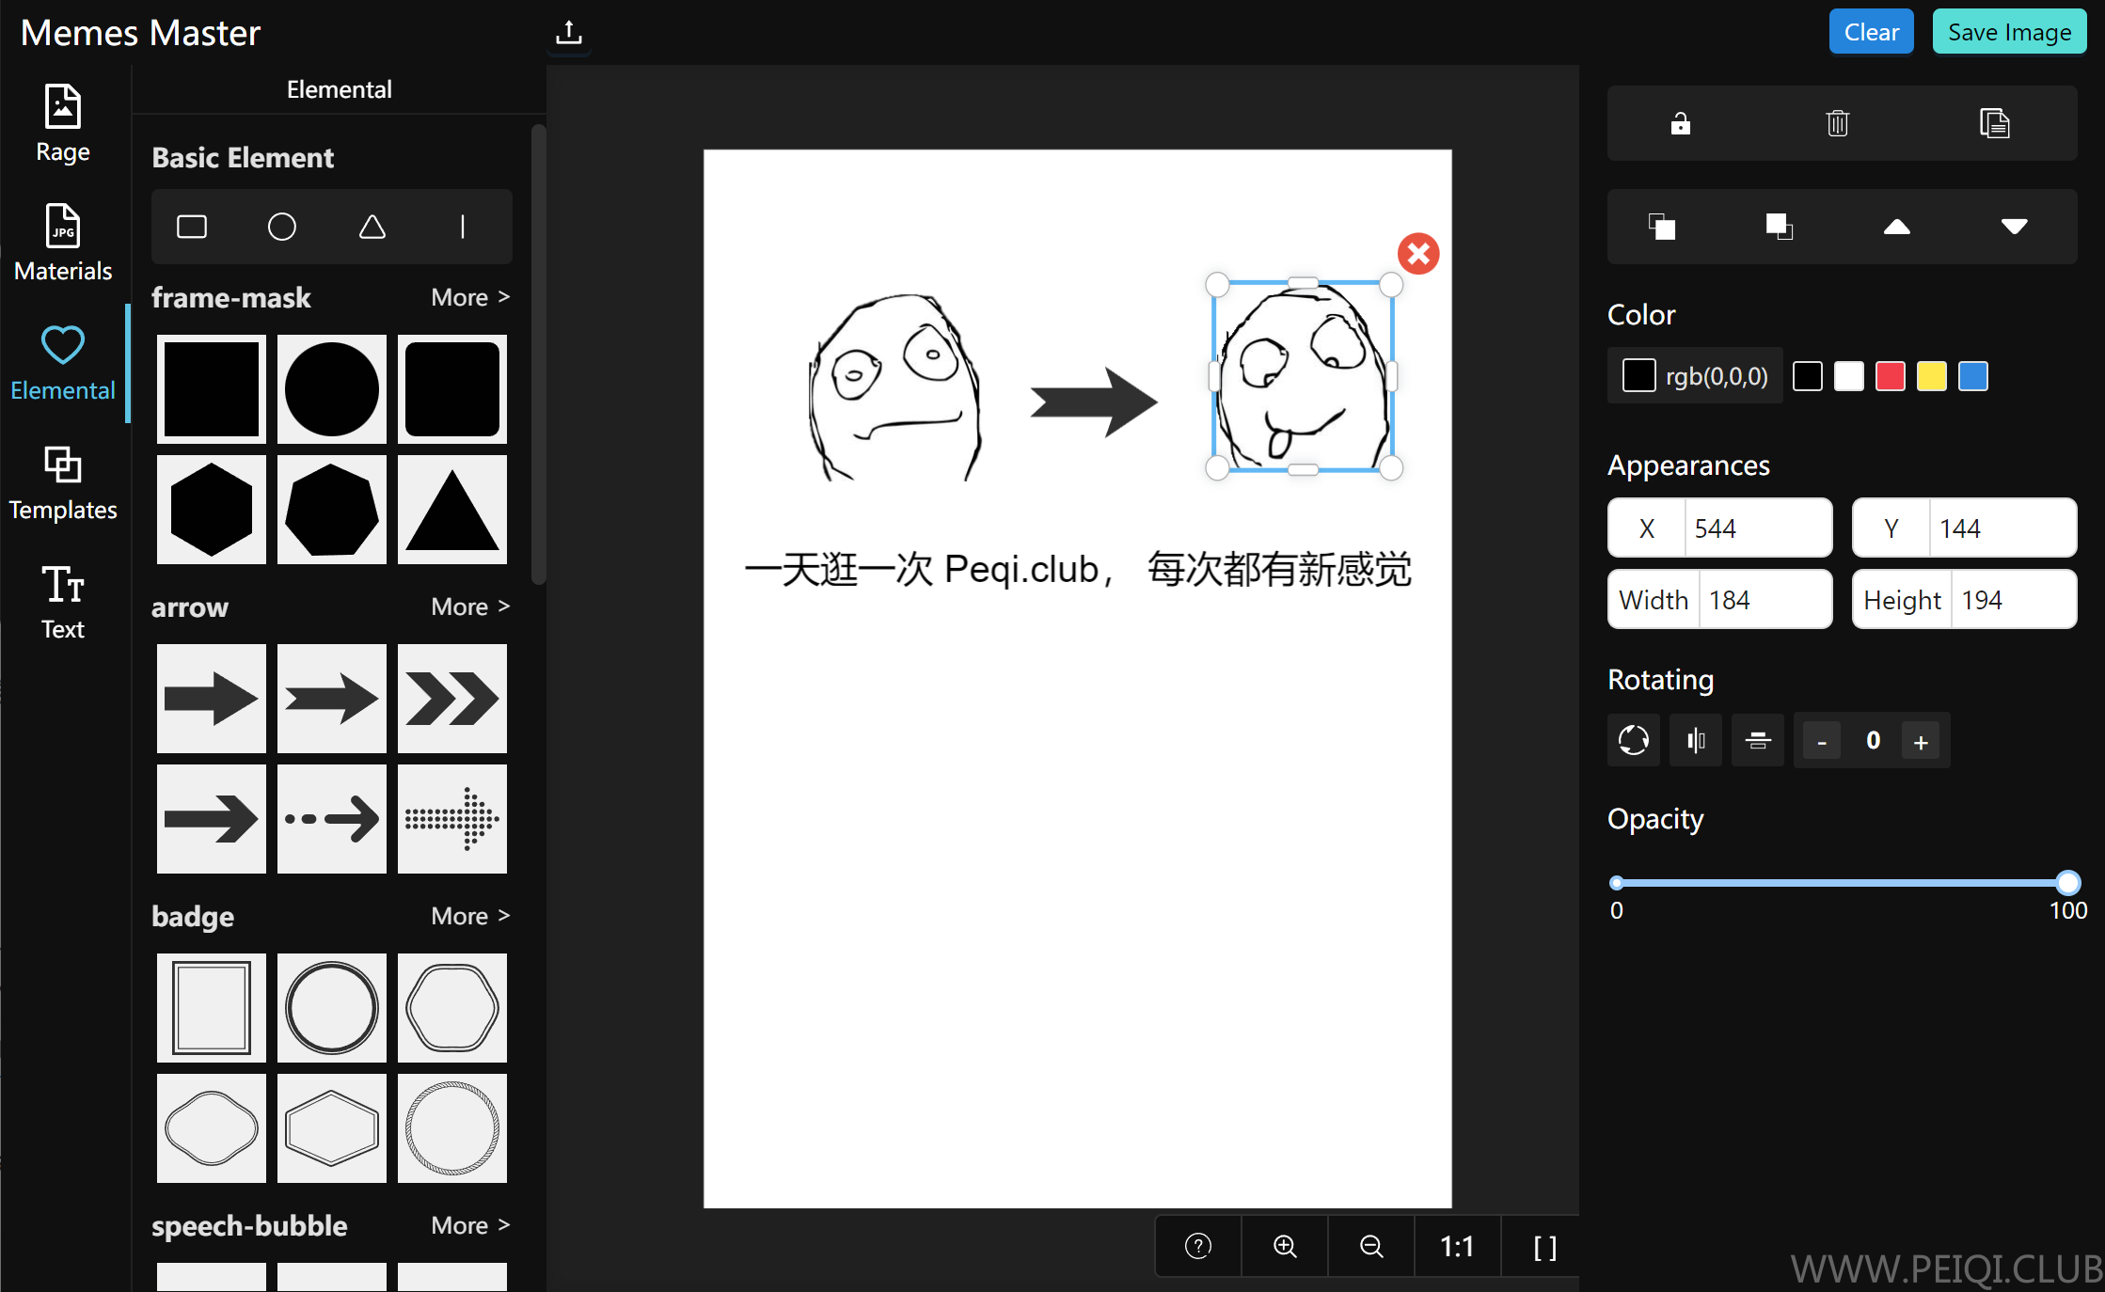Screen dimensions: 2105x1292
Task: Toggle the Materials panel tab
Action: tap(62, 241)
